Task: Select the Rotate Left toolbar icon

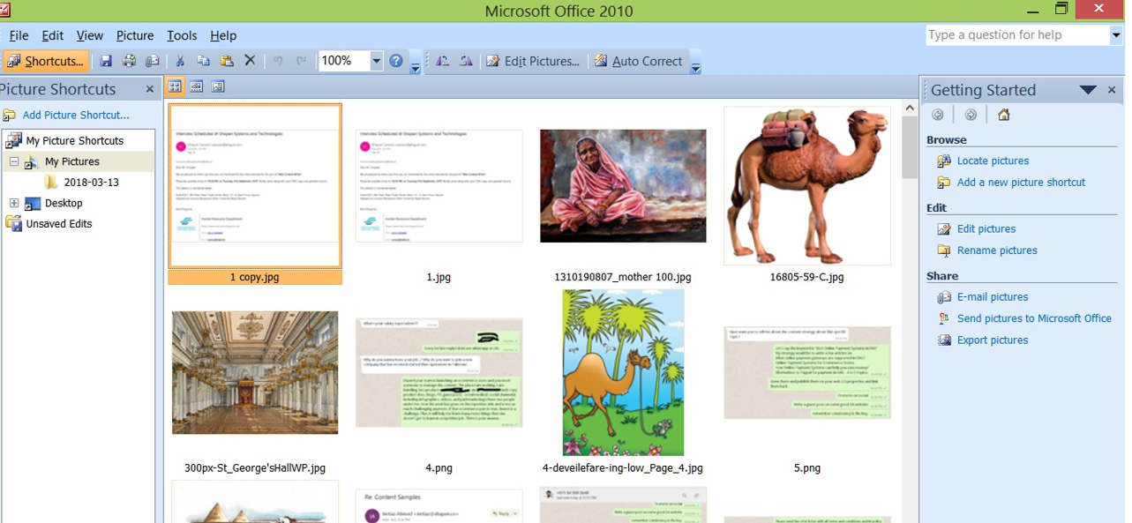Action: [x=443, y=60]
